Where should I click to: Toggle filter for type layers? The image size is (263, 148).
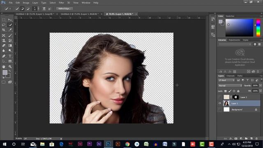(247, 80)
